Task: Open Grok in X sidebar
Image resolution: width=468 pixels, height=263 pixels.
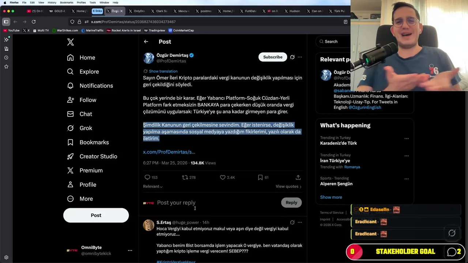Action: [79, 128]
